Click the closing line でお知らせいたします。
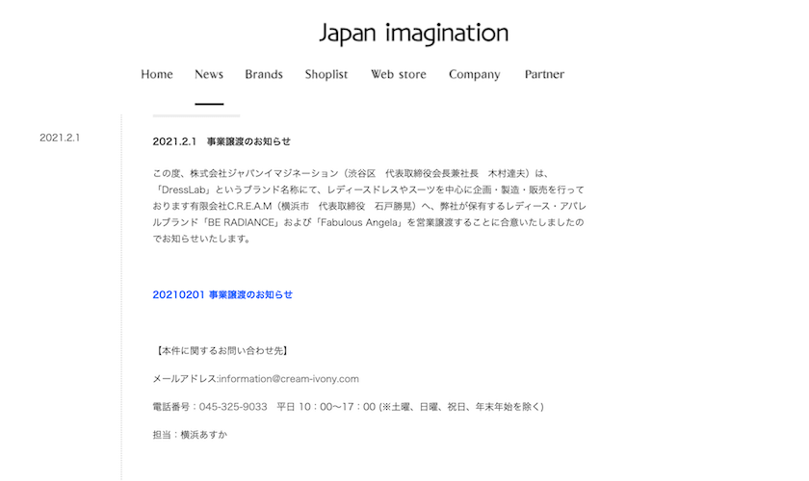809x481 pixels. (201, 239)
